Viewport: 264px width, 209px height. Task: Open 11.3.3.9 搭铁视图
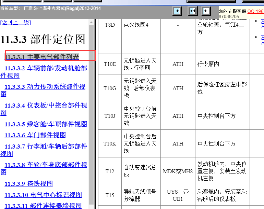[28, 183]
